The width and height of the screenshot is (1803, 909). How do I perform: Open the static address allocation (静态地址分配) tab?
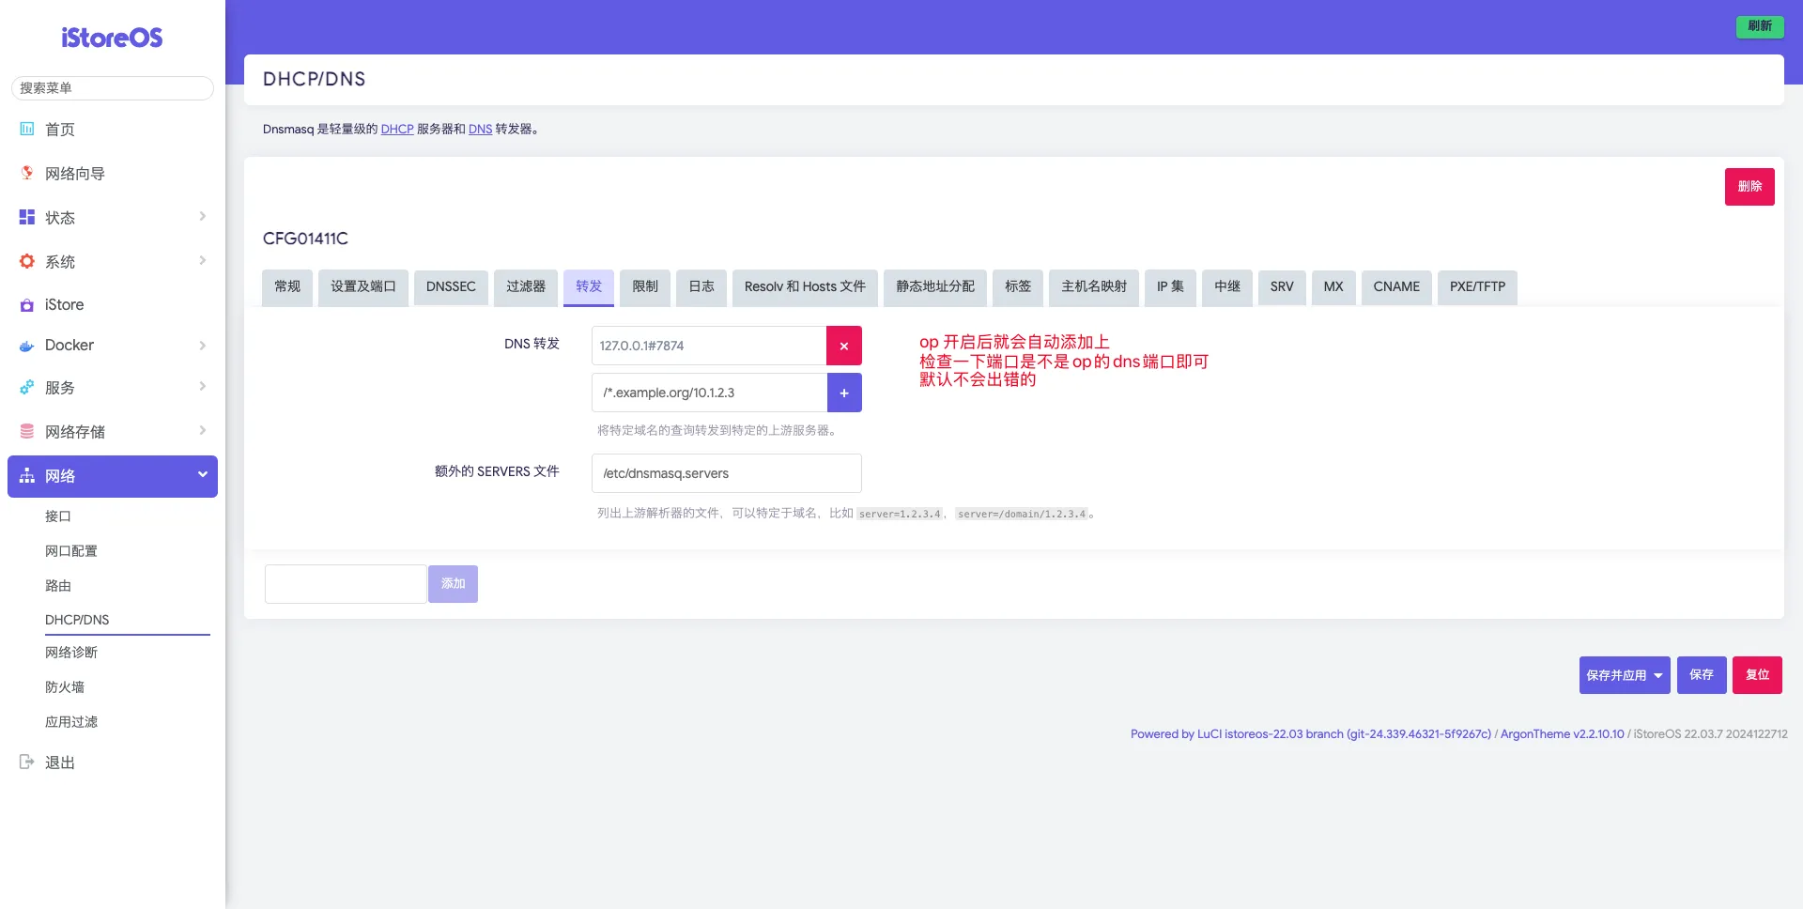coord(934,286)
